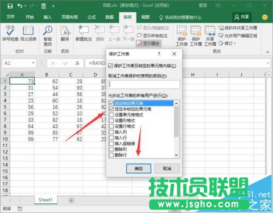Collapse the ribbon with the chevron
Screen dimensions: 273x213
pyautogui.click(x=268, y=52)
